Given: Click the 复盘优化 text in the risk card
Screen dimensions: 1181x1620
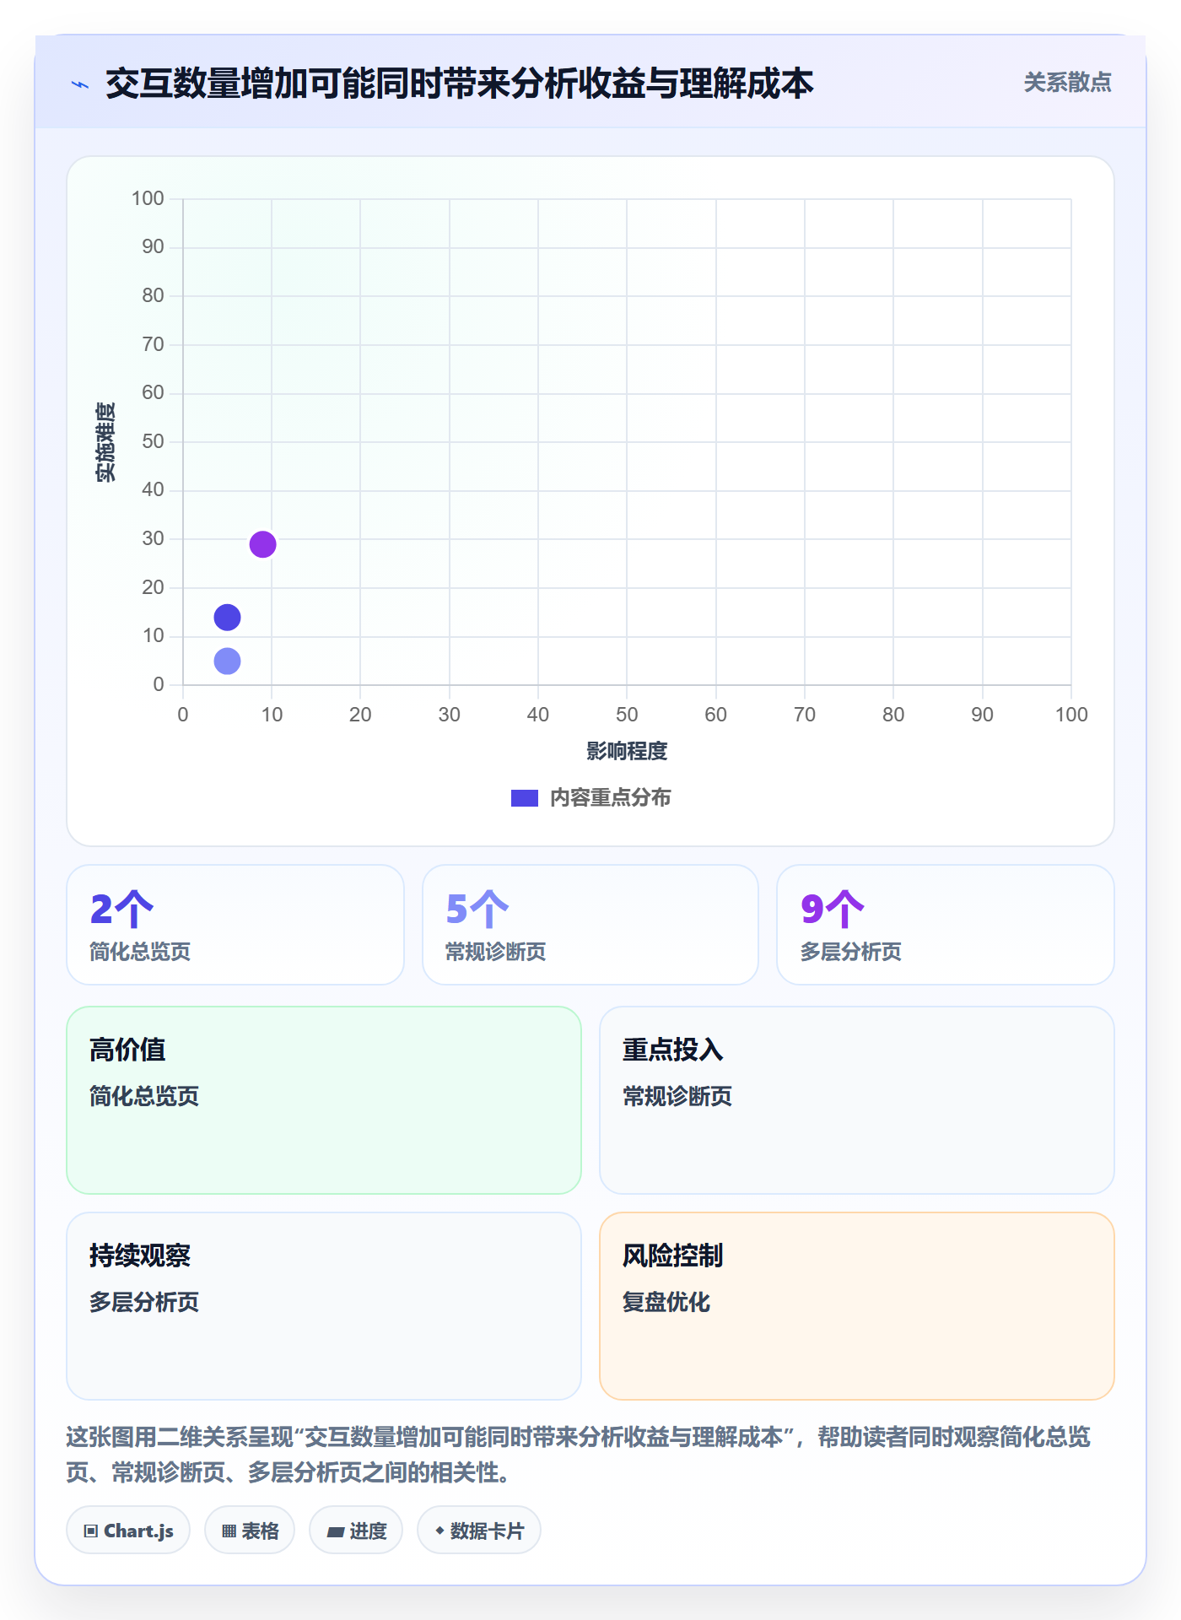Looking at the screenshot, I should pos(666,1302).
